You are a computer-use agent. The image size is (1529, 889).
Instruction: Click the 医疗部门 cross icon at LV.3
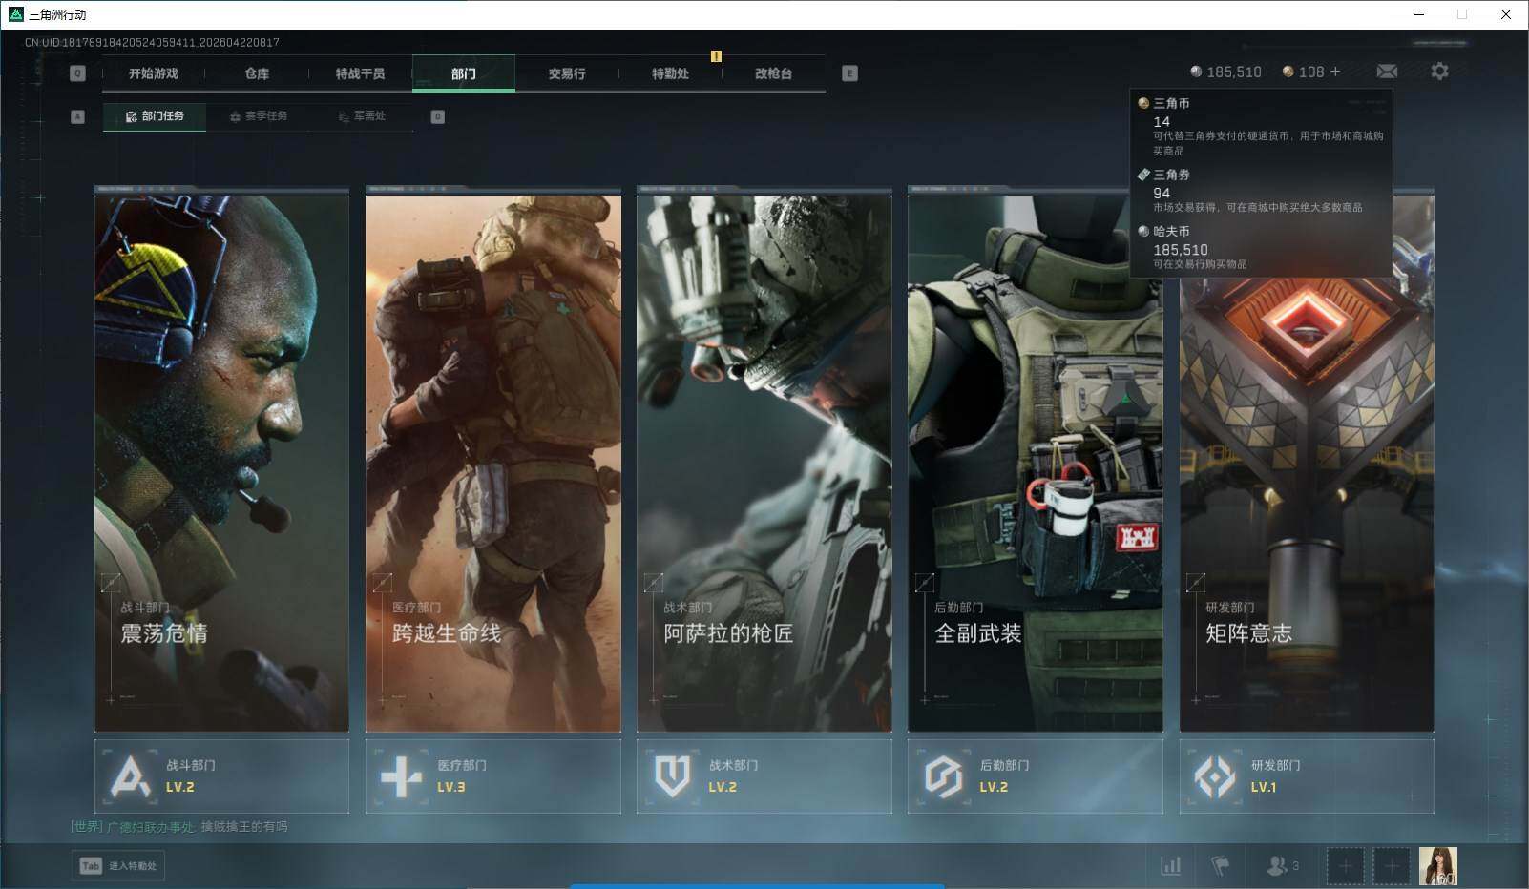401,776
